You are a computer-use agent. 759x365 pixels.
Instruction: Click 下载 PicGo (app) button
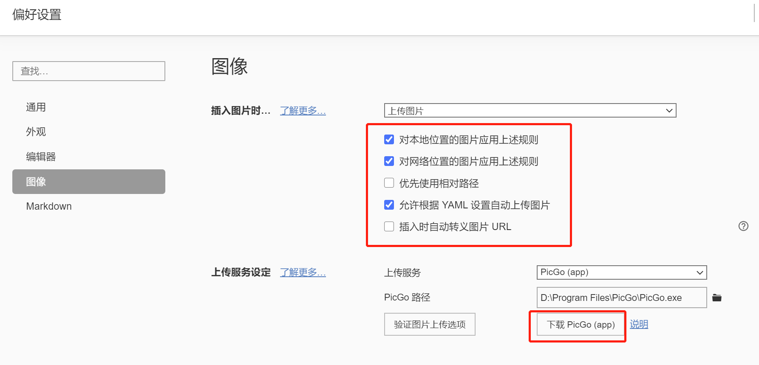point(581,325)
